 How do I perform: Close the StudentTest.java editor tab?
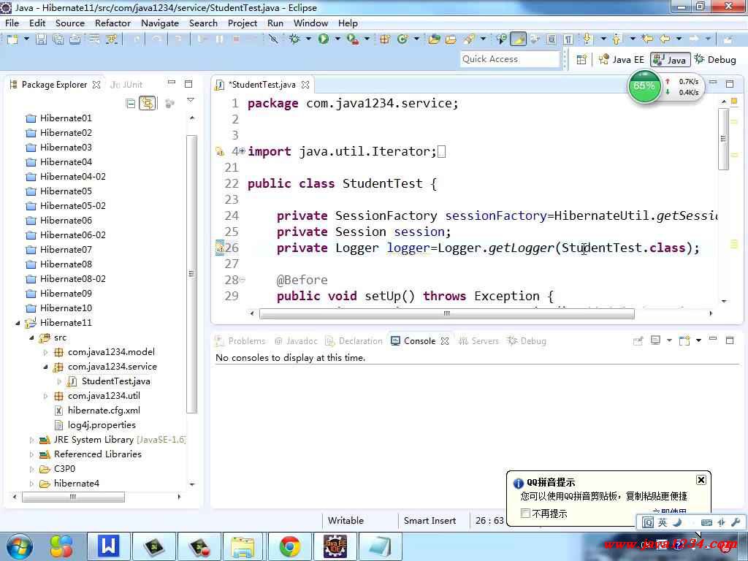305,85
